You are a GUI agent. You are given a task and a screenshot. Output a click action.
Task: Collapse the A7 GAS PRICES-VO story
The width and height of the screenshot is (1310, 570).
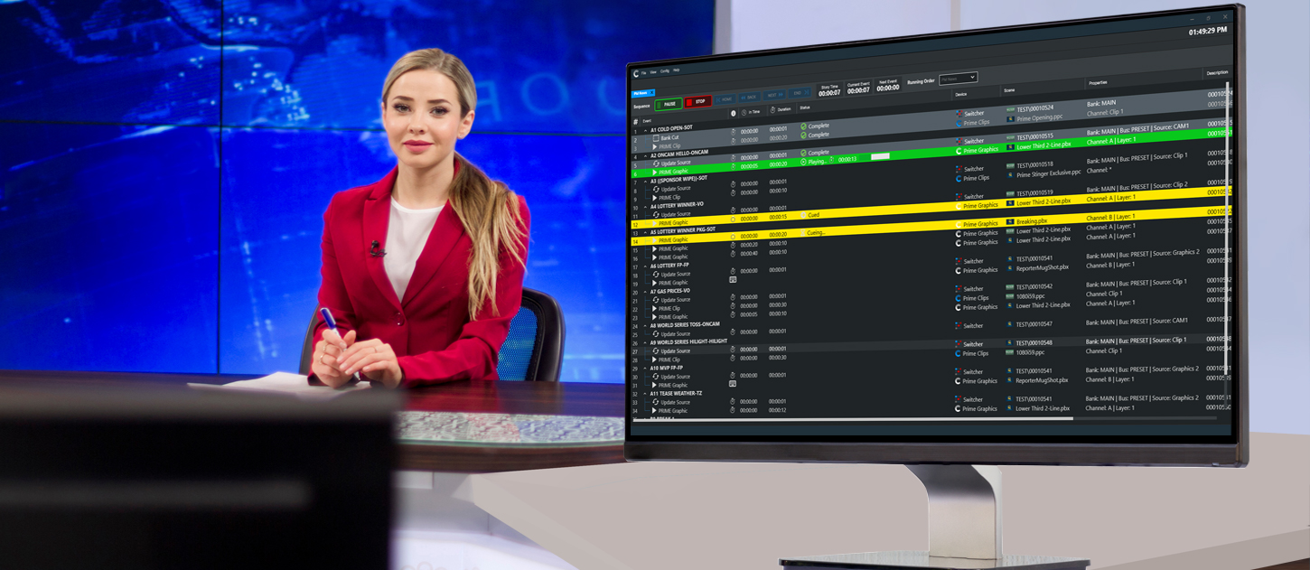pyautogui.click(x=645, y=291)
